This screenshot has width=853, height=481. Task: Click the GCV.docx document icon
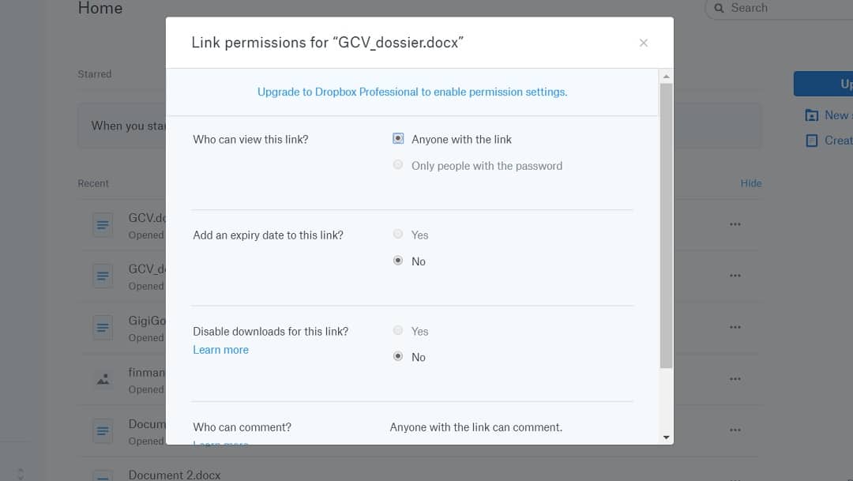click(103, 225)
